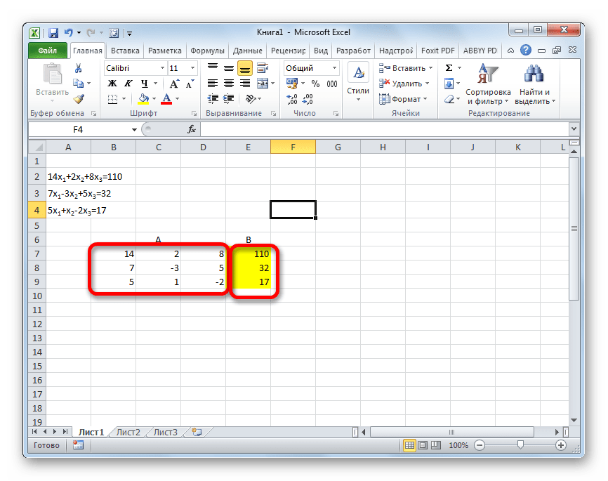Toggle underline formatting (Ч)
The image size is (608, 481).
144,84
